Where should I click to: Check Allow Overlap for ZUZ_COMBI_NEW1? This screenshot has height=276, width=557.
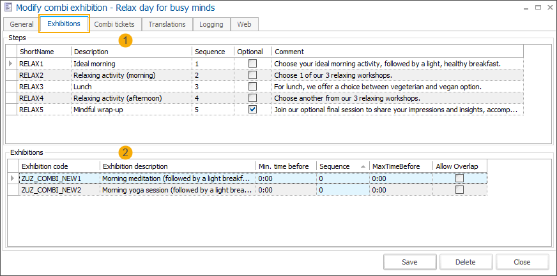click(459, 178)
